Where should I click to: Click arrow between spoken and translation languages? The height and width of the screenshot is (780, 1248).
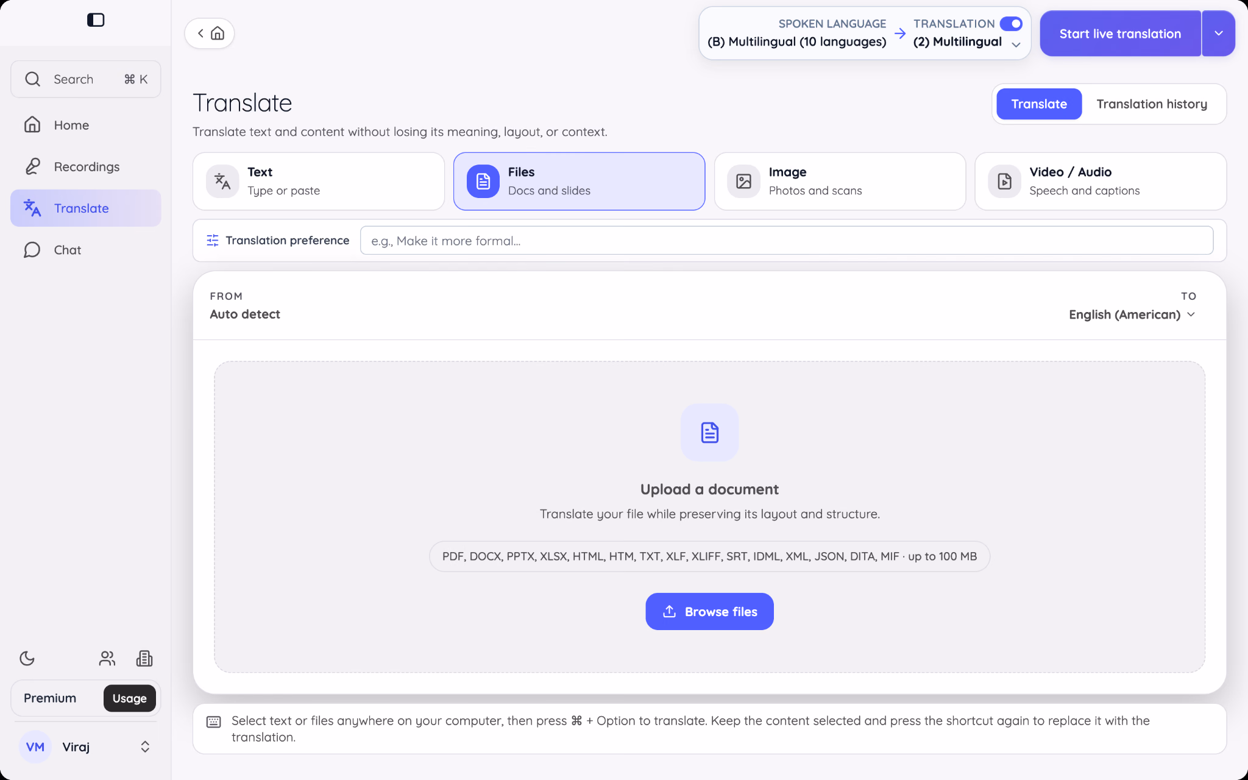point(900,34)
